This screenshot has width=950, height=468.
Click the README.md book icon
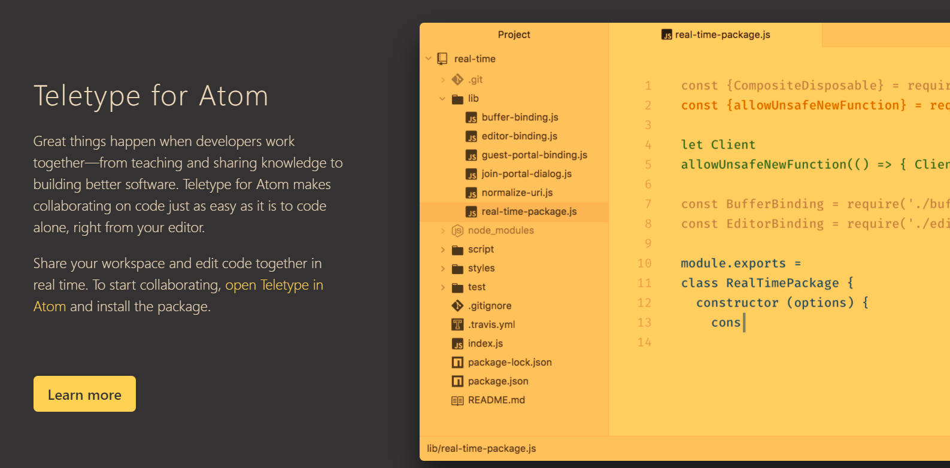tap(457, 400)
